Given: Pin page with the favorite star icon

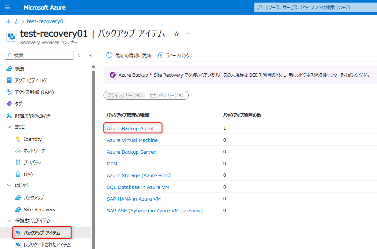Looking at the screenshot, I should [x=177, y=34].
